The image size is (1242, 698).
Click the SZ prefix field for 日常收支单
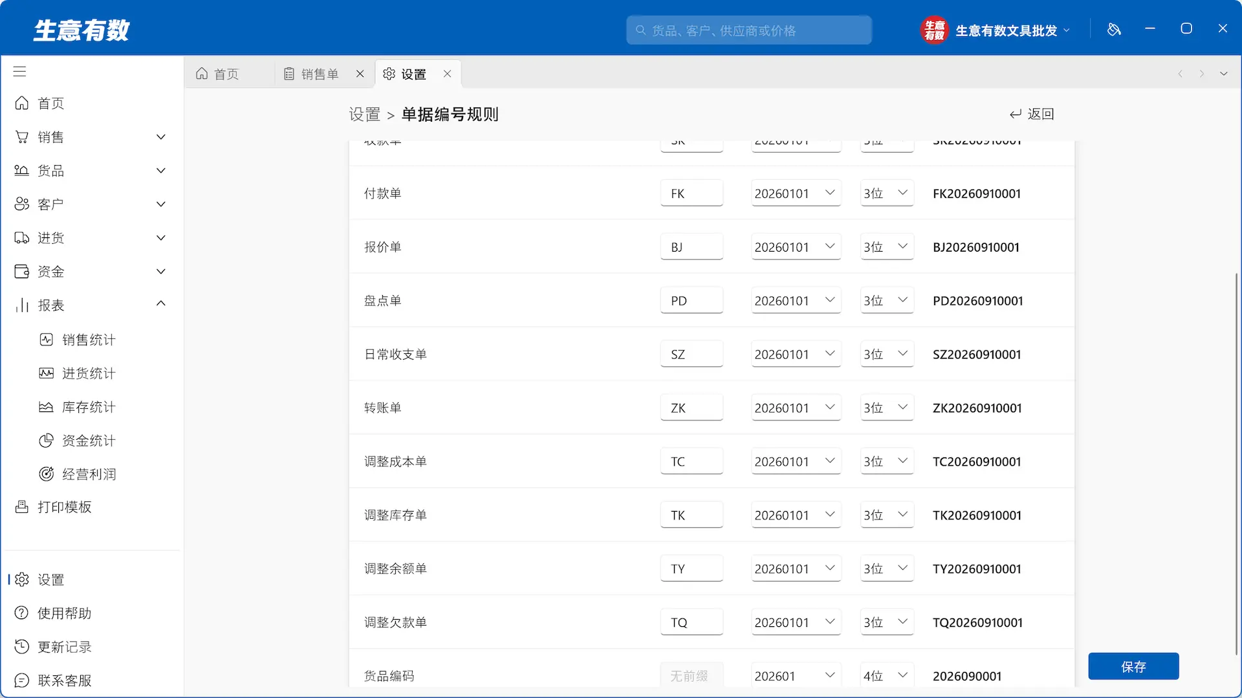tap(692, 354)
